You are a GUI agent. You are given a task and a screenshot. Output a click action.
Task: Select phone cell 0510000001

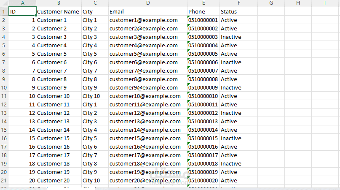[203, 20]
